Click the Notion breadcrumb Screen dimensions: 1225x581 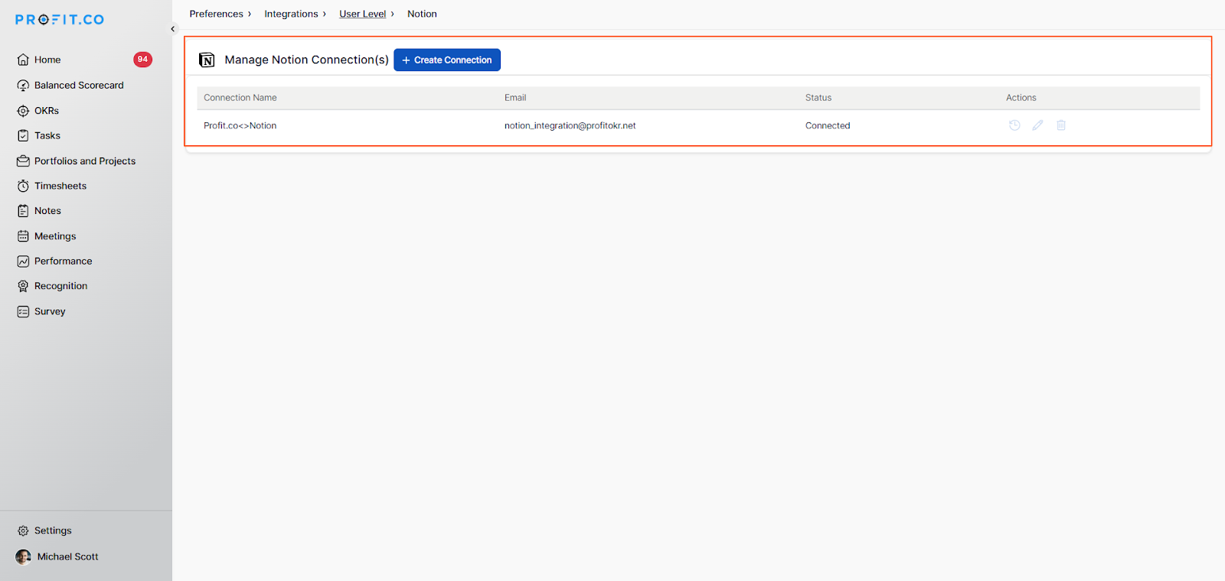[x=422, y=14]
